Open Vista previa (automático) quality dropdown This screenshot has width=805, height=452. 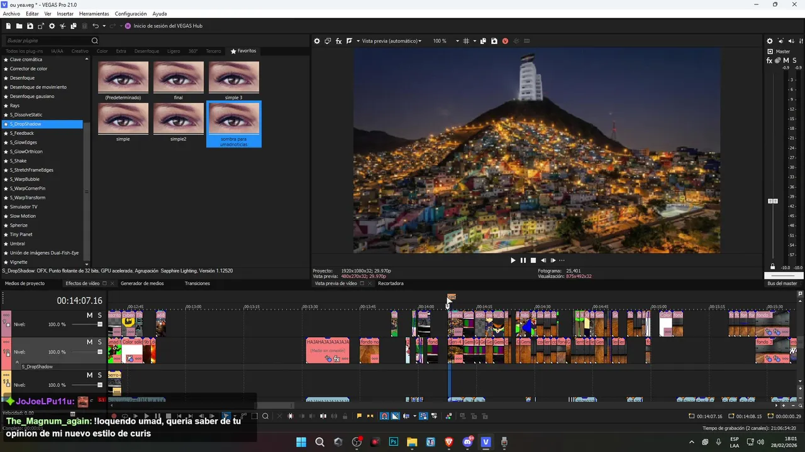392,41
